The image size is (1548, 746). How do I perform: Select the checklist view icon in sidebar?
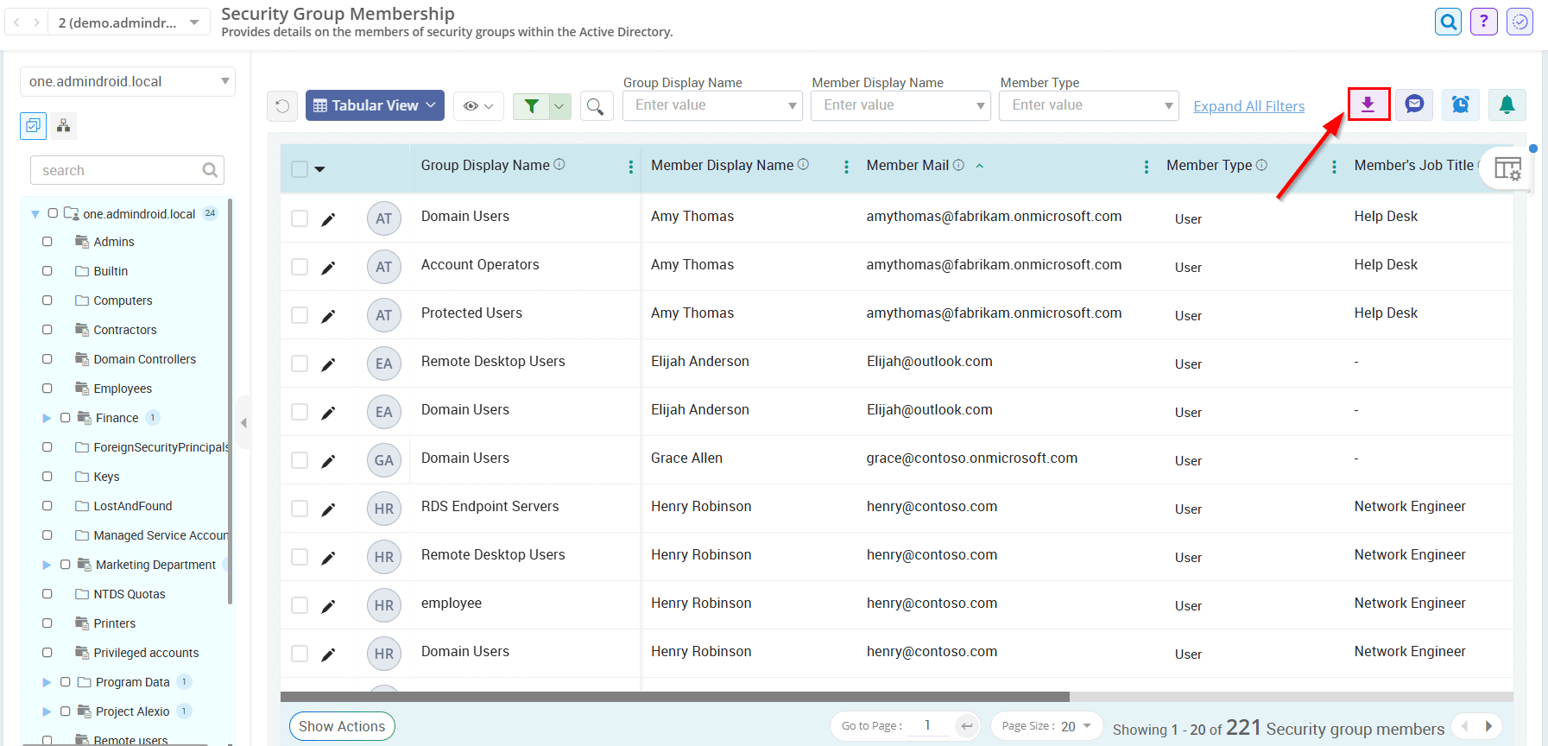33,125
